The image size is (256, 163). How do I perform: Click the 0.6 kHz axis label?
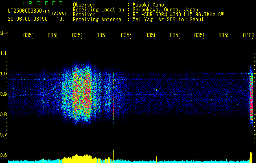pyautogui.click(x=3, y=155)
